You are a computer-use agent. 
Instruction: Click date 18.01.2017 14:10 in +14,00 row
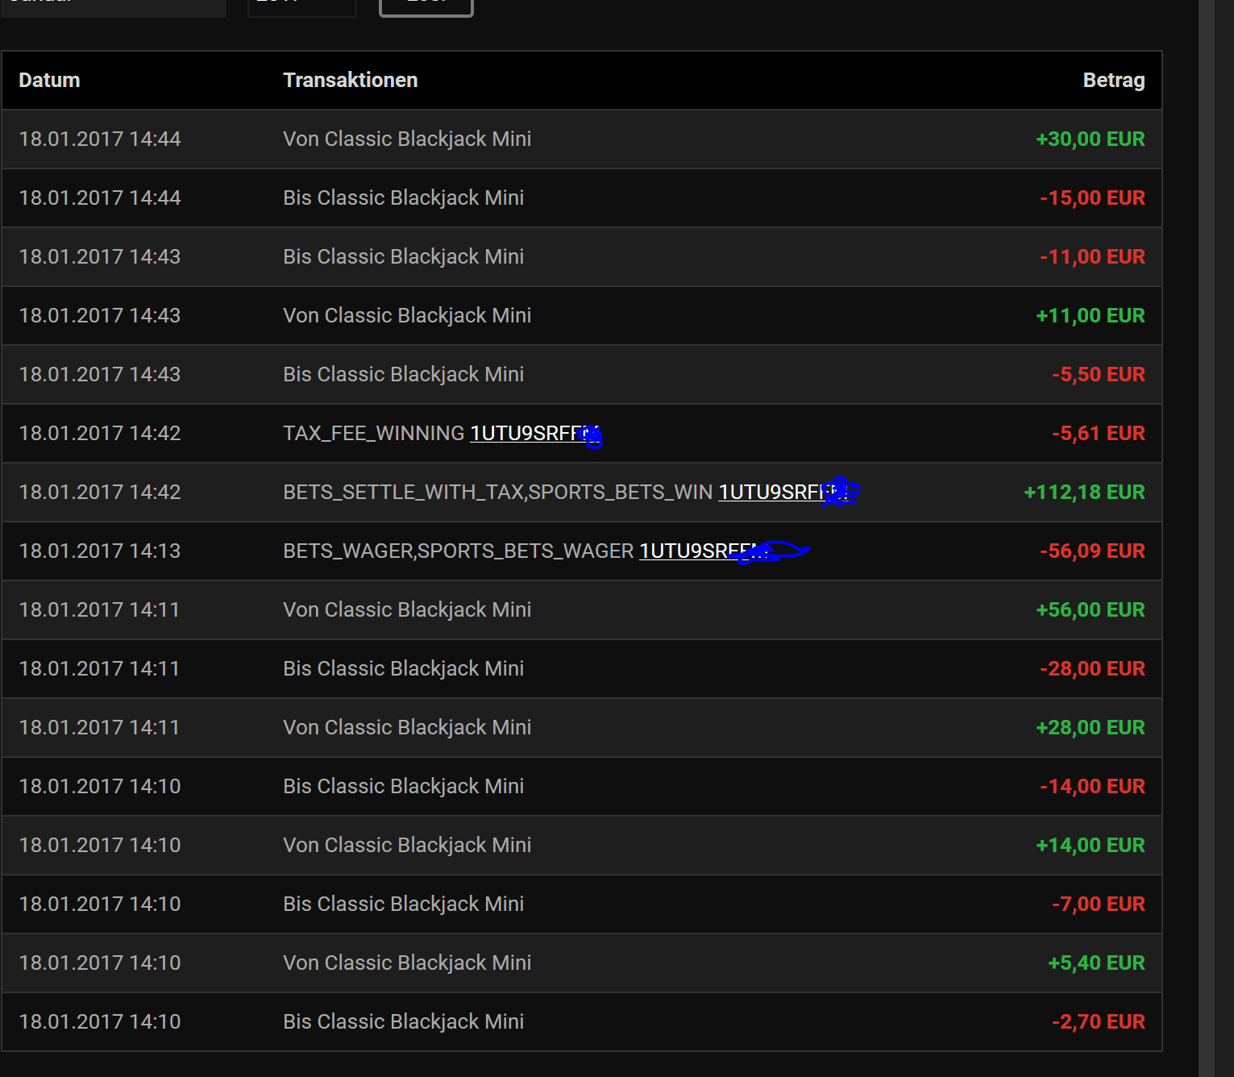(x=100, y=845)
